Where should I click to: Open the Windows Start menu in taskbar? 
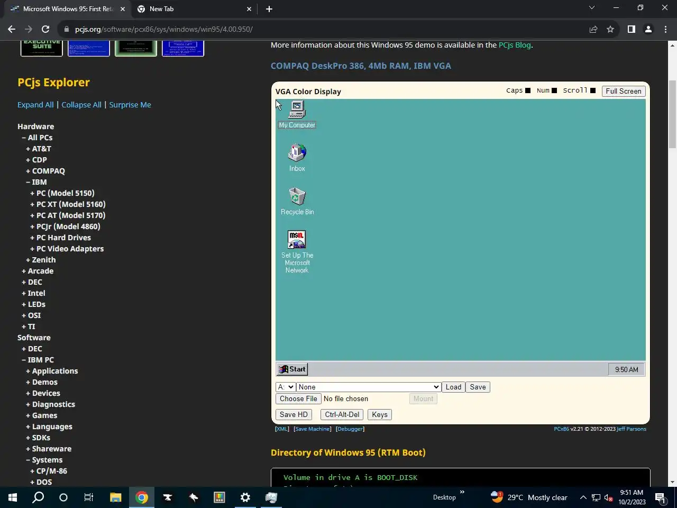(13, 497)
